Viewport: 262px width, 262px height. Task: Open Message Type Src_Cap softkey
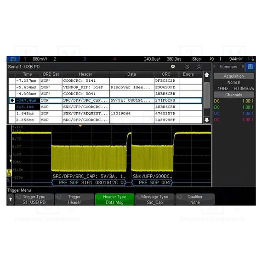coord(155,199)
